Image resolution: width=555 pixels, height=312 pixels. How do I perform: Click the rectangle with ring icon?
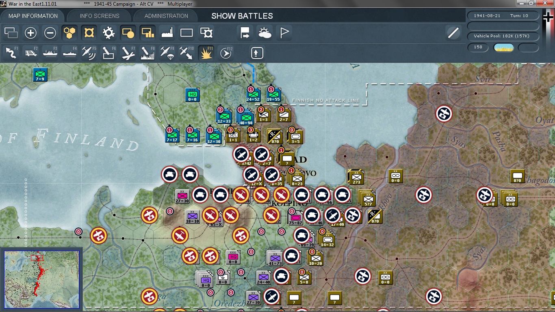pyautogui.click(x=206, y=32)
